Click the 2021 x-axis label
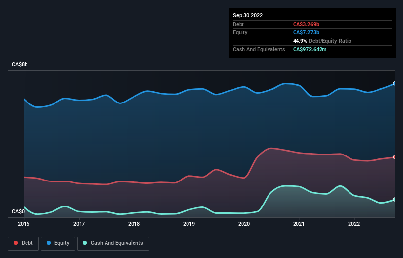Viewport: 403px width, 258px height. (299, 224)
